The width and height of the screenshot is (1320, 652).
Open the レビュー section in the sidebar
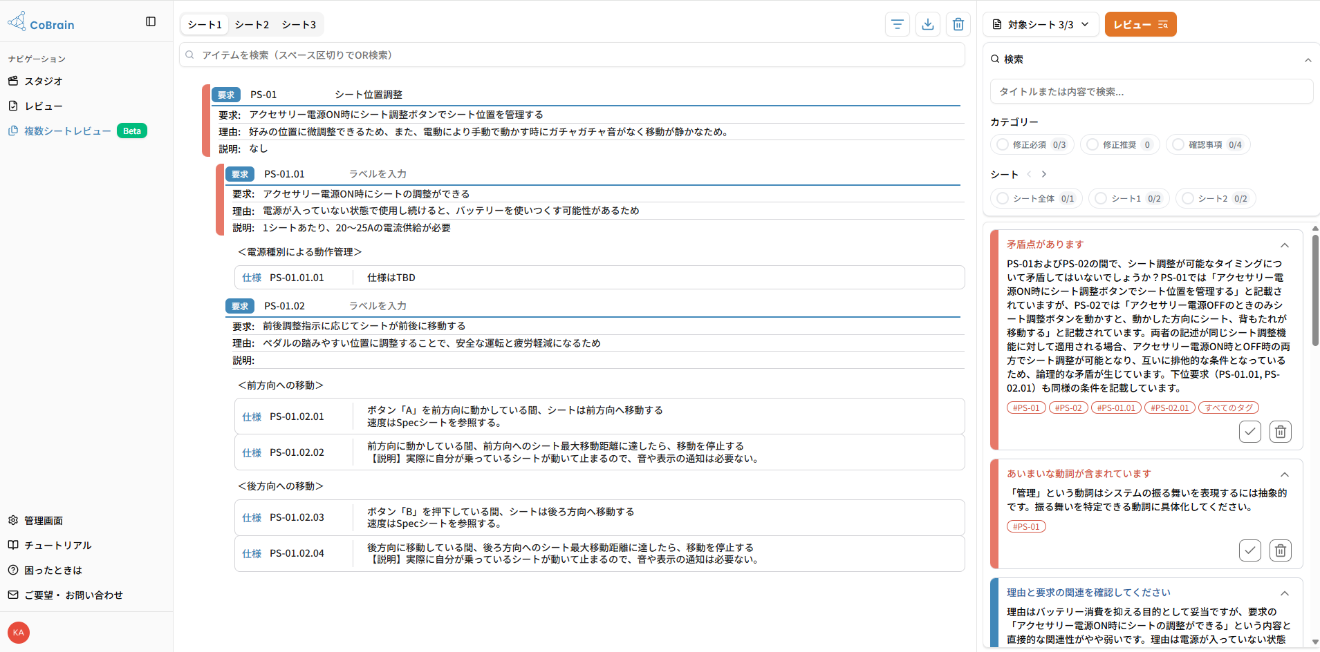pyautogui.click(x=44, y=106)
